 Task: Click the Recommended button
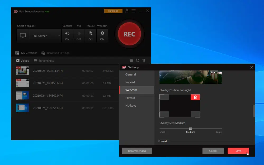pos(137,151)
